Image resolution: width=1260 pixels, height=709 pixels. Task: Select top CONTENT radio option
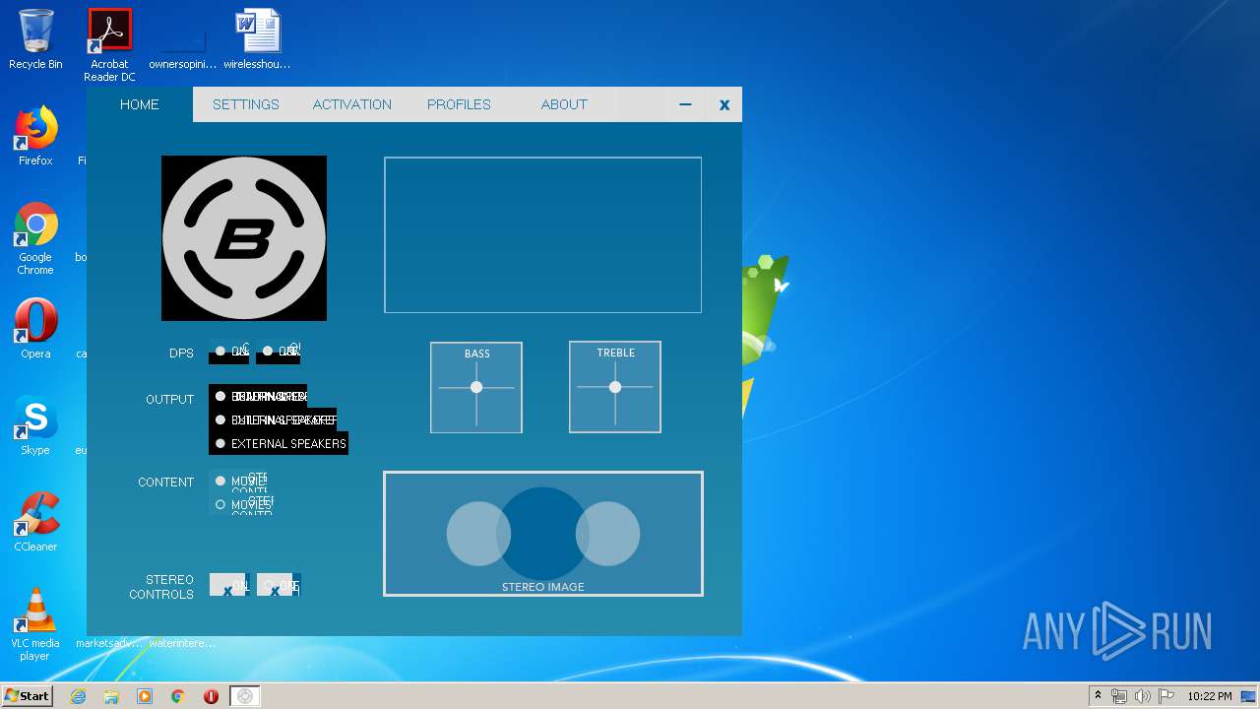tap(220, 481)
